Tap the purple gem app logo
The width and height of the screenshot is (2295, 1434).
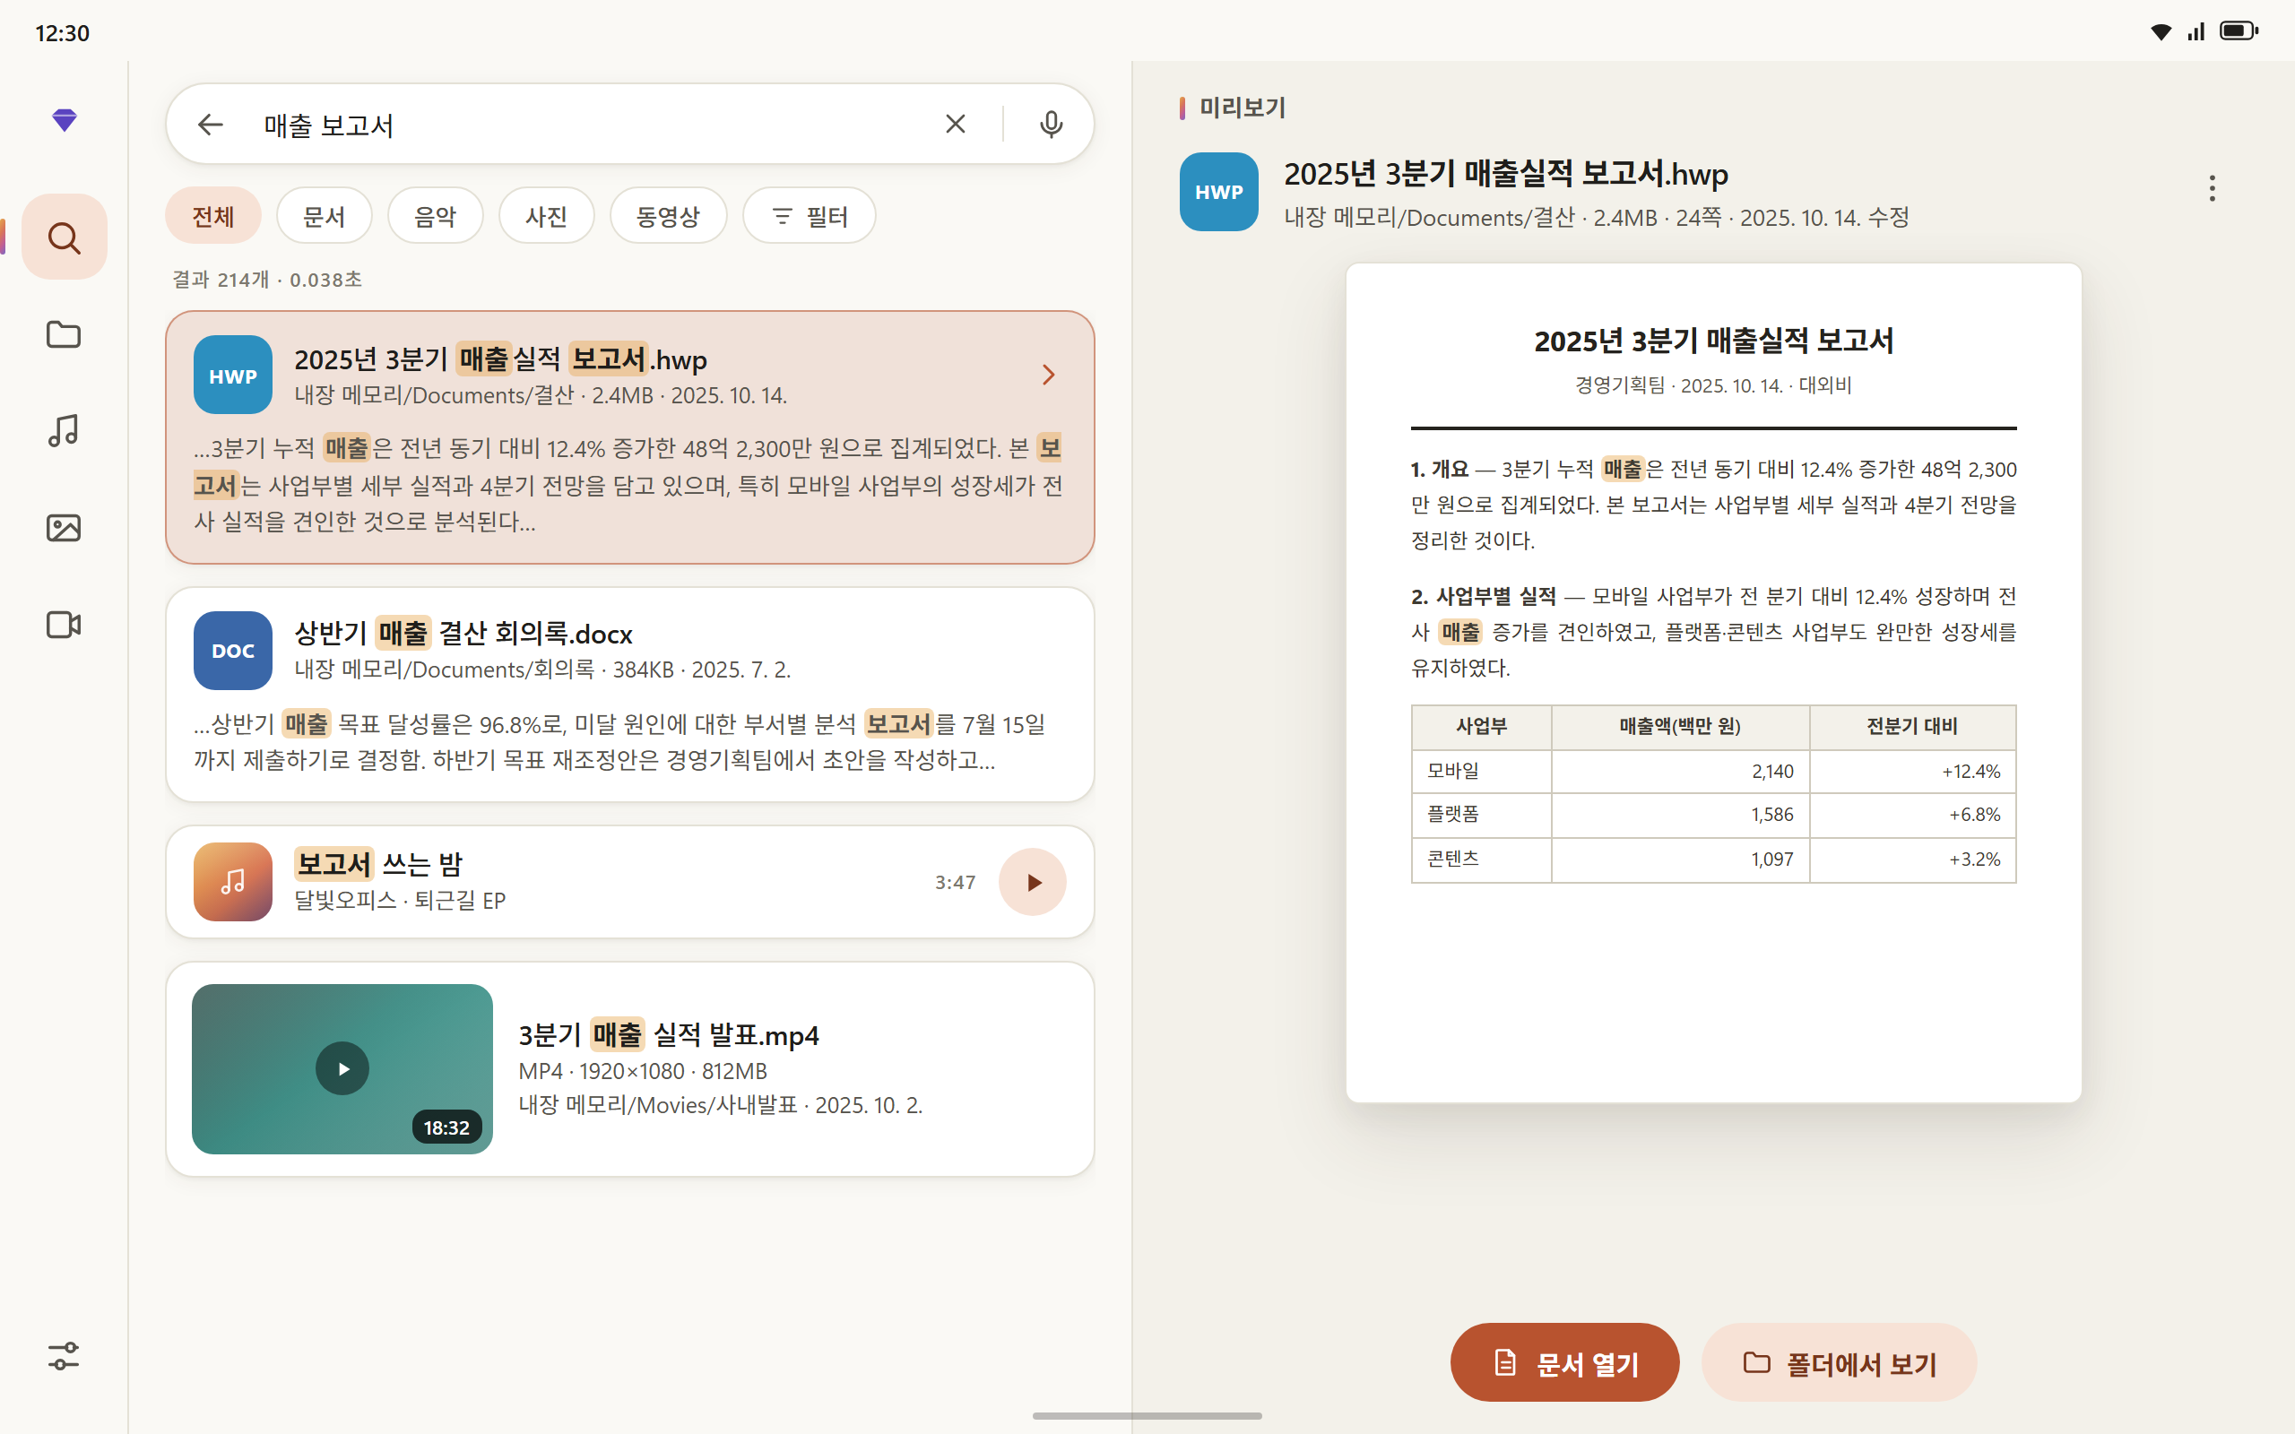[64, 120]
